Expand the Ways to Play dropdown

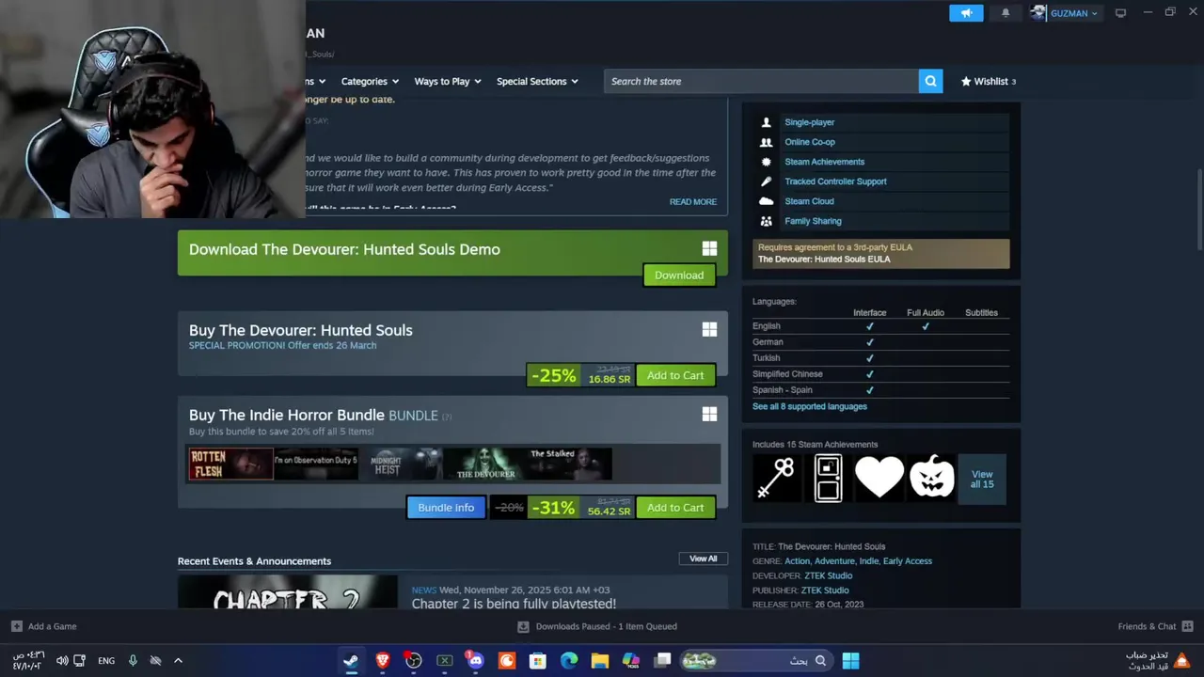click(448, 81)
